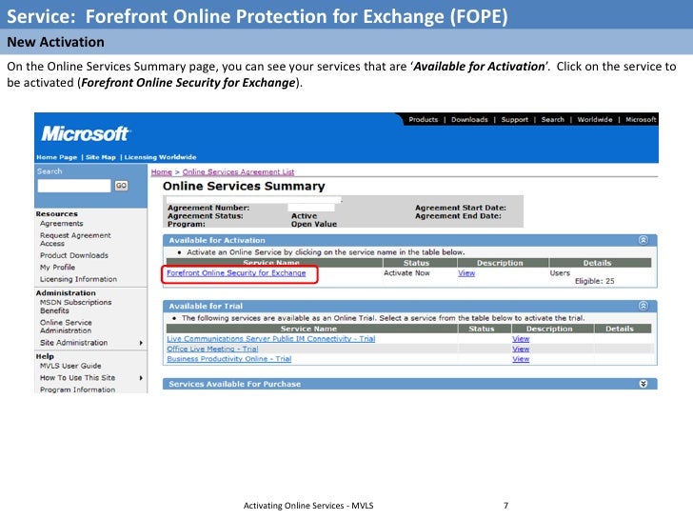The image size is (693, 520).
Task: Open MSDN Subscriptions Benefits sidebar item
Action: [x=75, y=307]
